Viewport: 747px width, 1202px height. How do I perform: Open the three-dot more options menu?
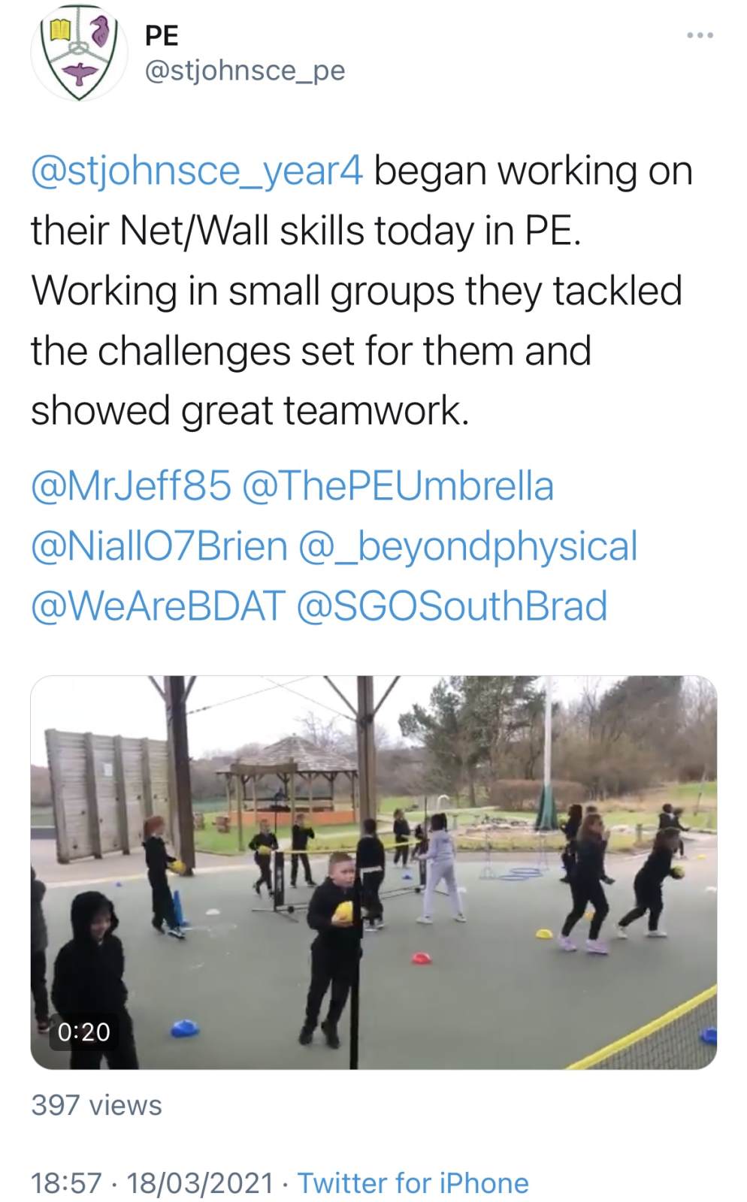coord(700,35)
